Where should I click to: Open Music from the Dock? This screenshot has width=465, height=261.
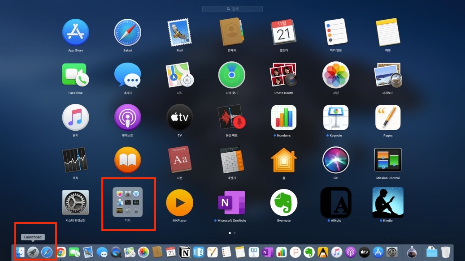337,252
